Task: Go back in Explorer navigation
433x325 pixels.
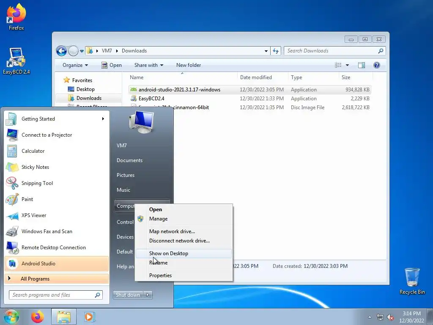Action: coord(61,51)
